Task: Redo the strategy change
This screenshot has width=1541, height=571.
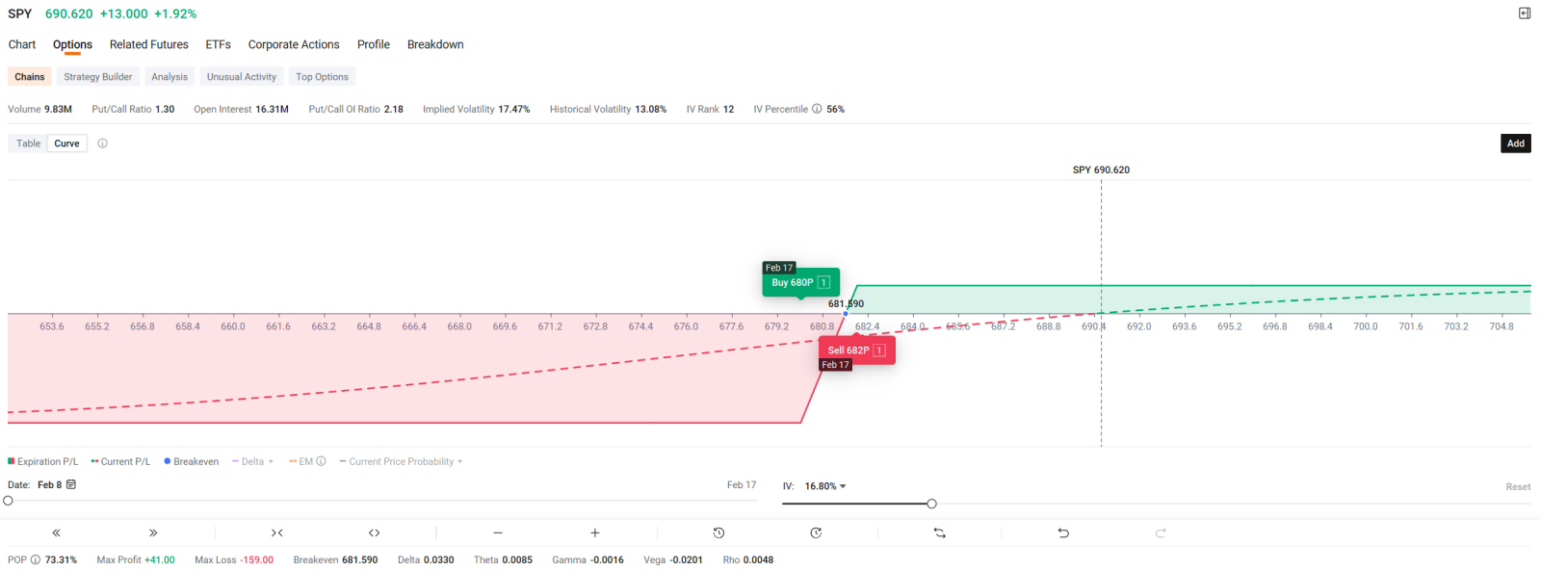Action: (x=1161, y=532)
